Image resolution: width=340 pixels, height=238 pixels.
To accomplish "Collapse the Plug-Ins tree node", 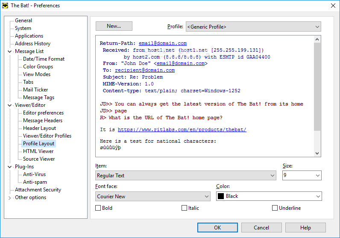I will click(x=9, y=167).
